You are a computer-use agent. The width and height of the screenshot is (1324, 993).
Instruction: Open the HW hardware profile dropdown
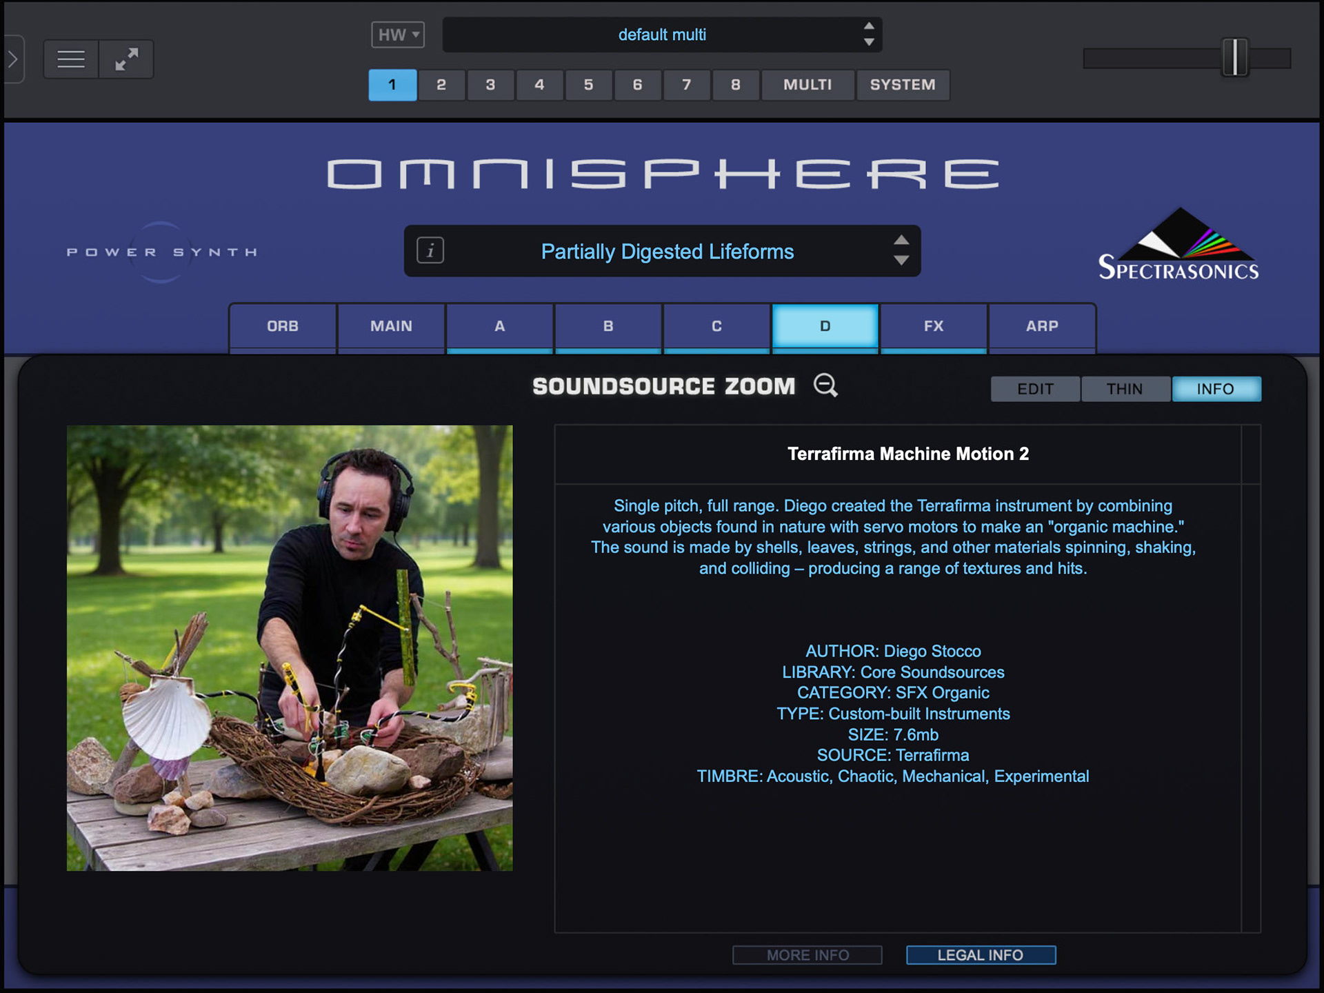[398, 34]
